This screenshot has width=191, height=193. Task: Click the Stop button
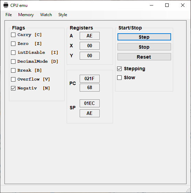144,47
